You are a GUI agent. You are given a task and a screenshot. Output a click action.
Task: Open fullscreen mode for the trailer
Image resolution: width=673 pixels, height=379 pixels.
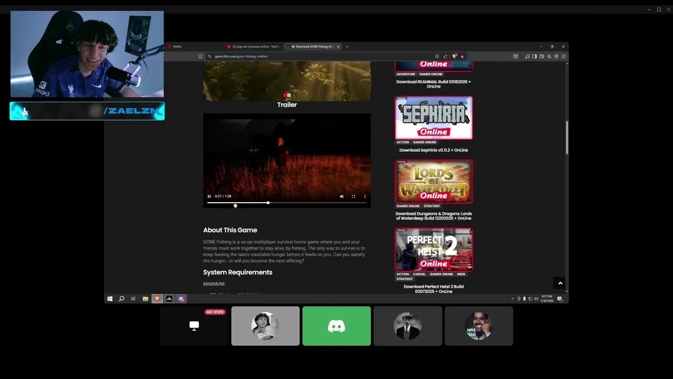353,196
